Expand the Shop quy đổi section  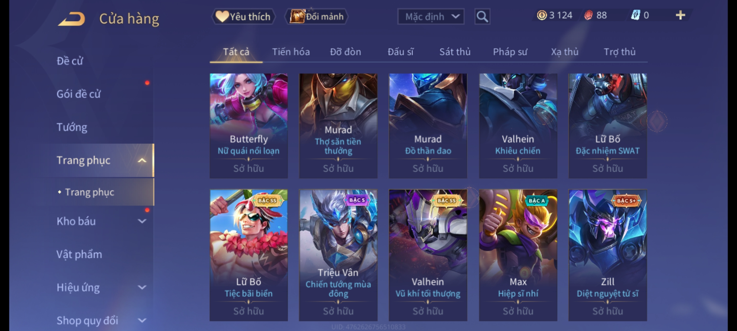tap(142, 320)
